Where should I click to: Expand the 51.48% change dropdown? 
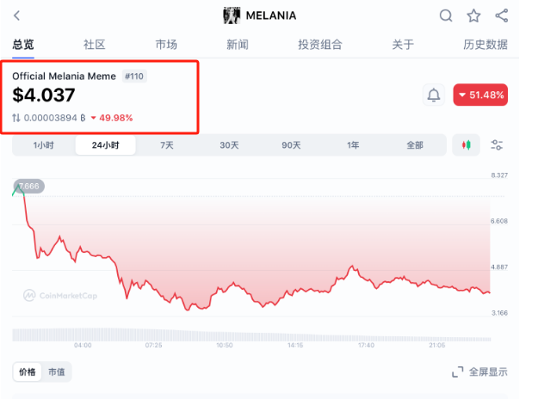pyautogui.click(x=480, y=95)
